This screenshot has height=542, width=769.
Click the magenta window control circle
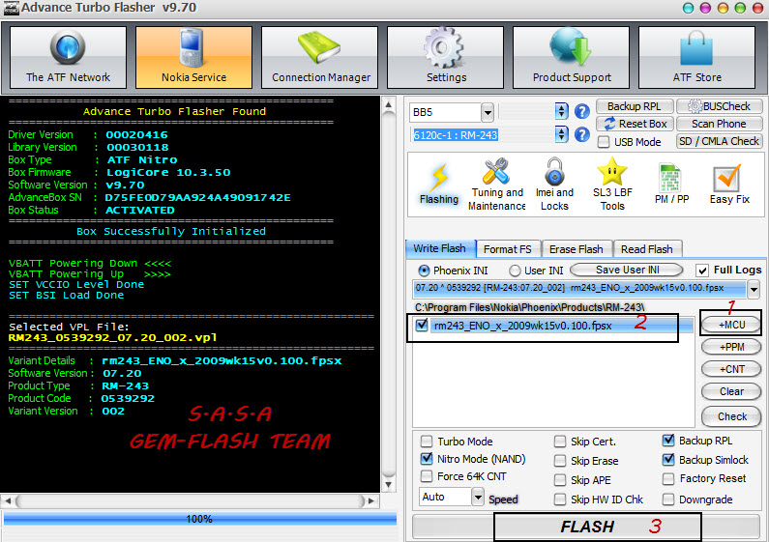tap(705, 8)
